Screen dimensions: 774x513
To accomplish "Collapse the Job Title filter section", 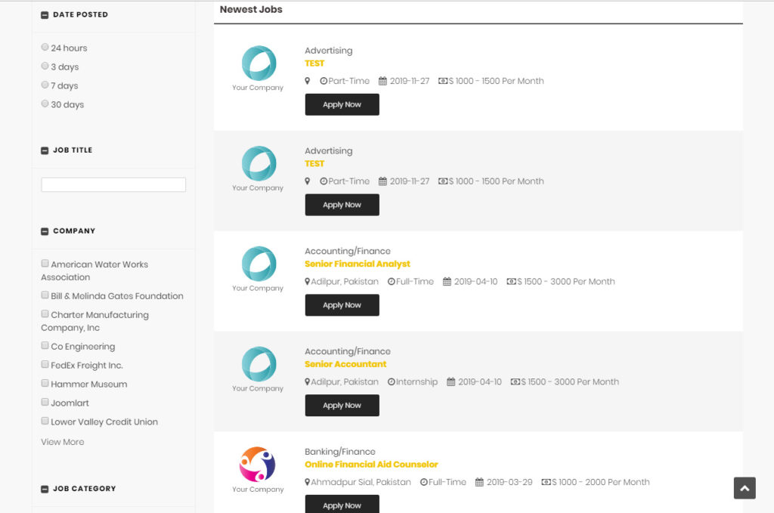I will tap(45, 150).
